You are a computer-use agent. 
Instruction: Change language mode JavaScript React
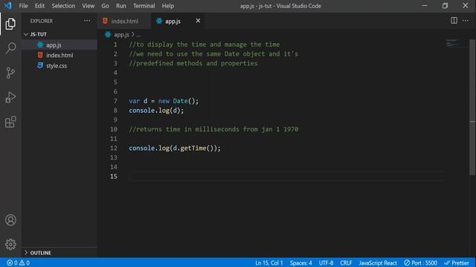point(378,263)
